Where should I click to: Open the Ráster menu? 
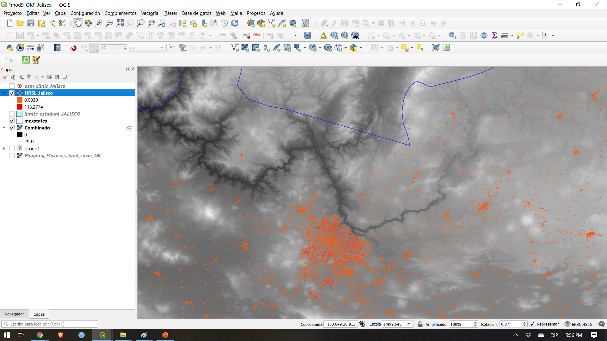tap(171, 13)
